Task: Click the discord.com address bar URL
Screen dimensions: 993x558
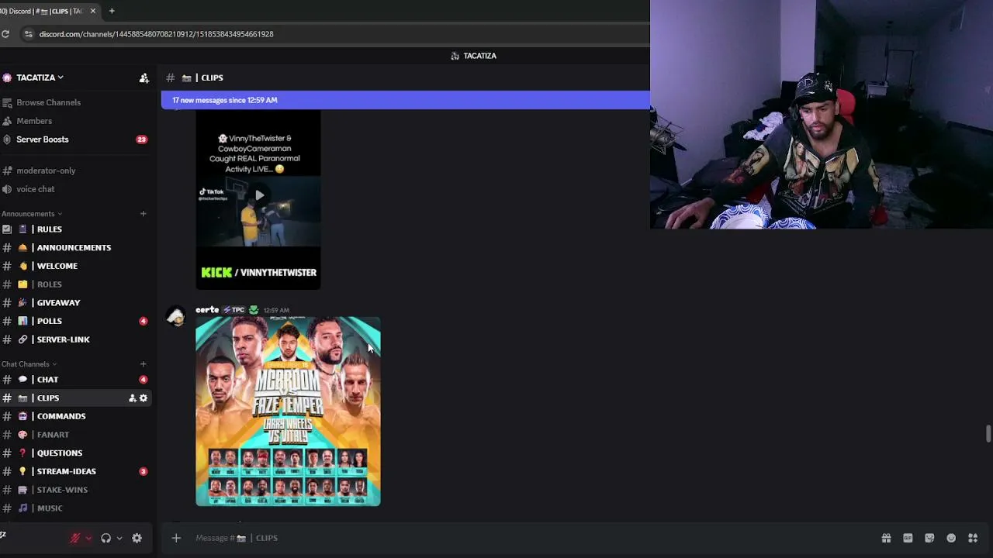Action: 156,34
